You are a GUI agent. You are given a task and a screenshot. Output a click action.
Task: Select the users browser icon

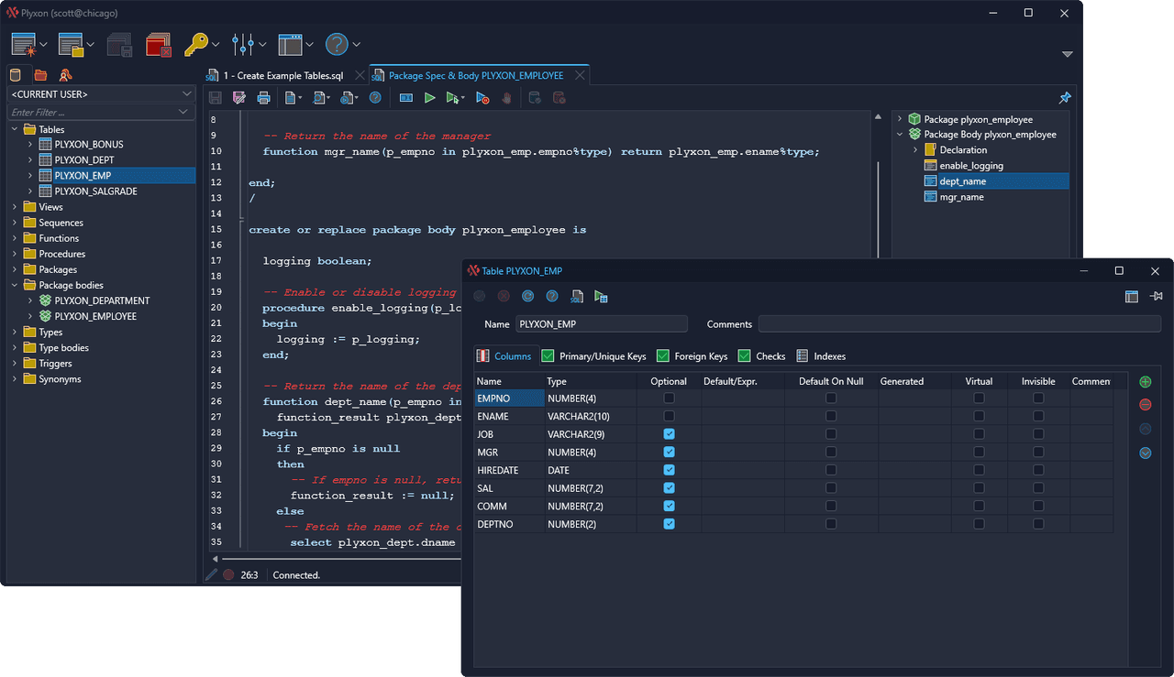[x=65, y=75]
